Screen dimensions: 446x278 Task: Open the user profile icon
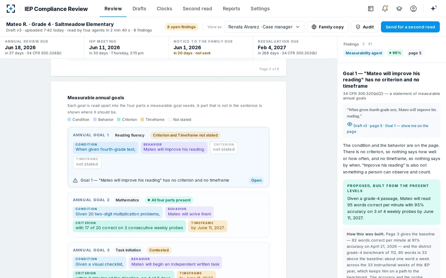tap(413, 9)
